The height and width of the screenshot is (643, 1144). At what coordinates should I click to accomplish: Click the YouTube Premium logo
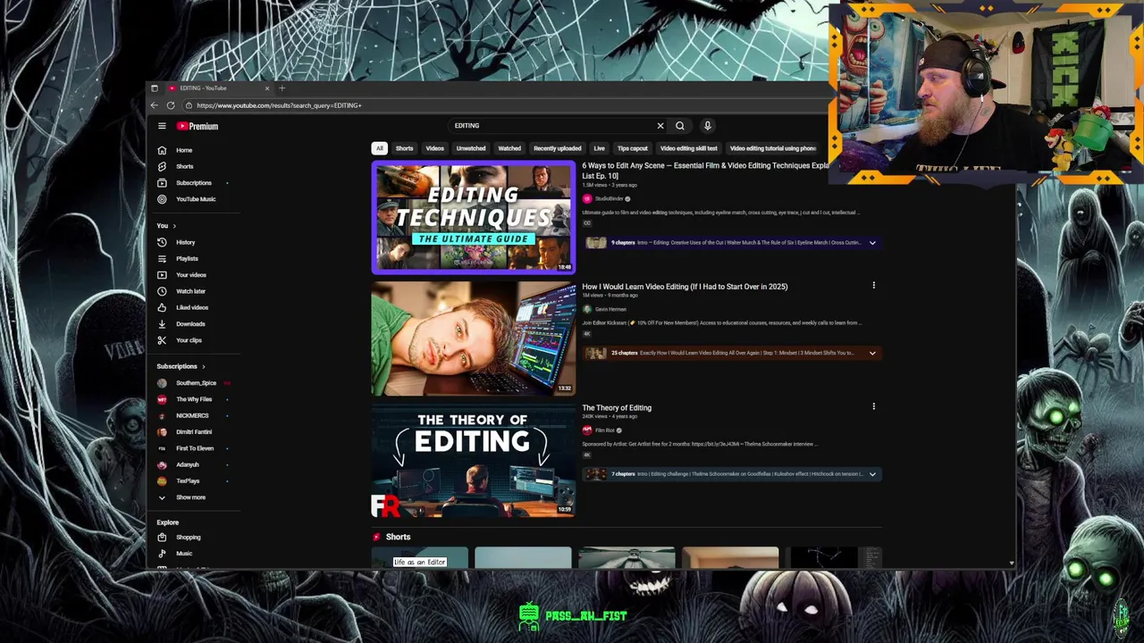(197, 126)
